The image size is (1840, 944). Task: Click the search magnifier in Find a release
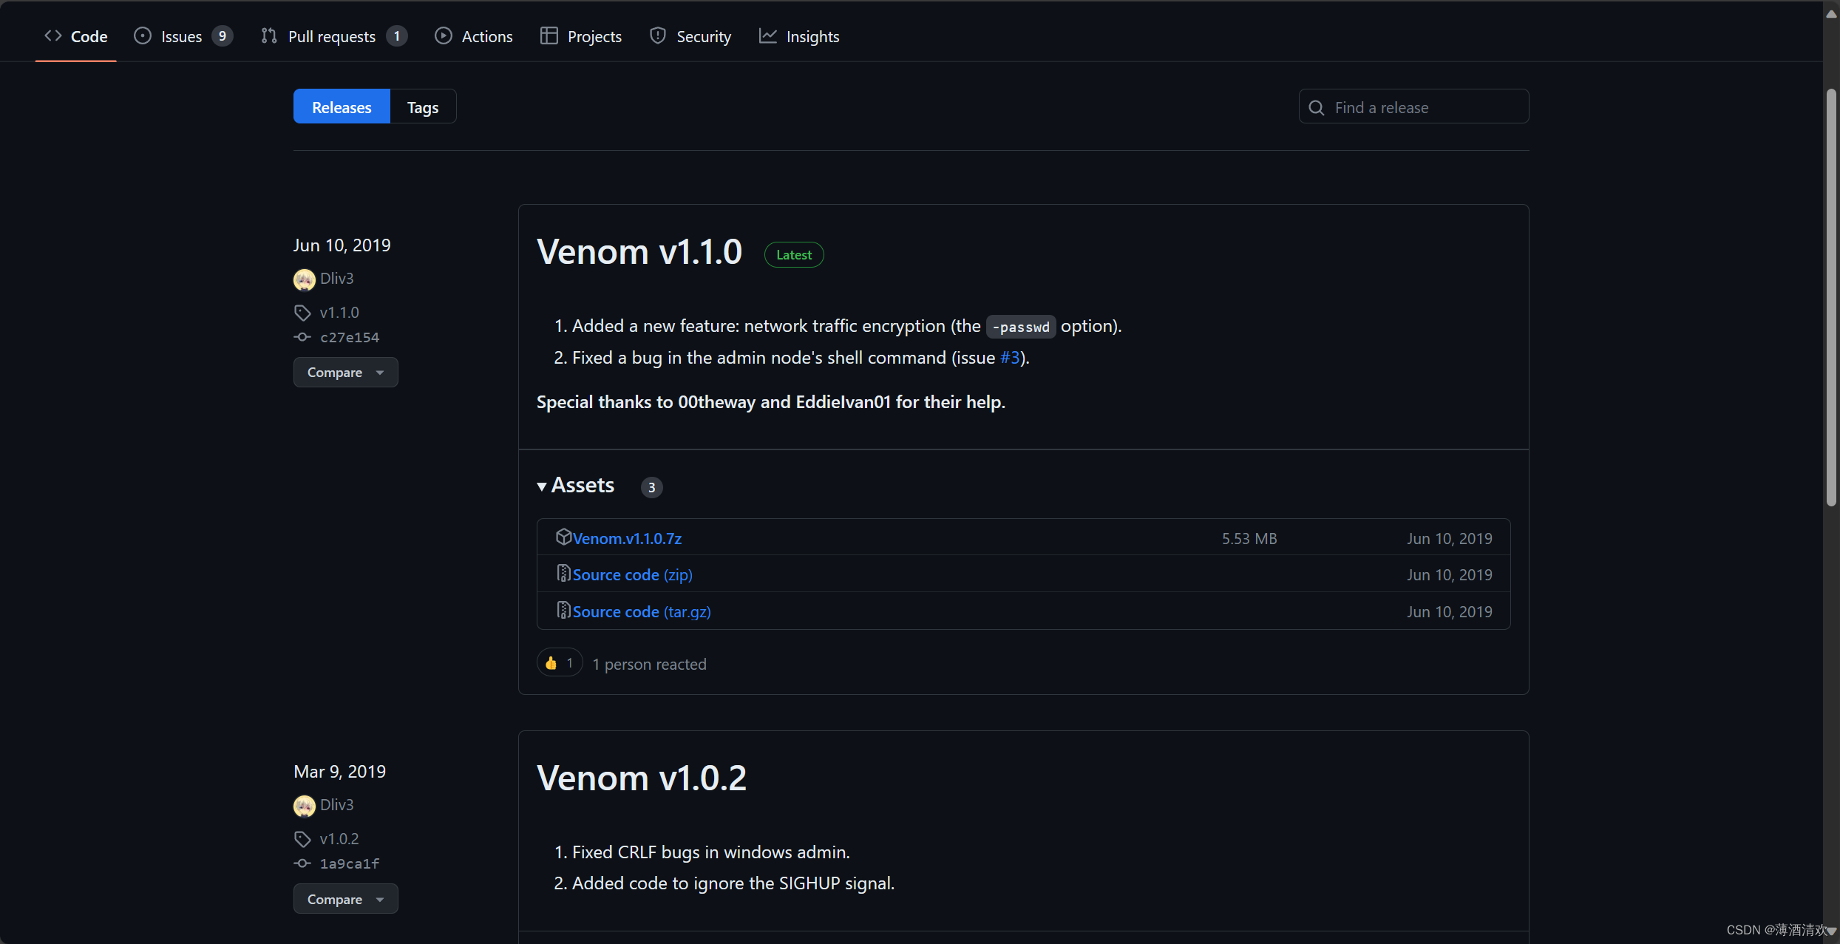(x=1317, y=107)
